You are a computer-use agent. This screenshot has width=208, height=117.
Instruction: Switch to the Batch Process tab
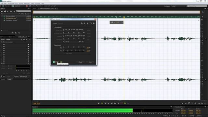13,37
